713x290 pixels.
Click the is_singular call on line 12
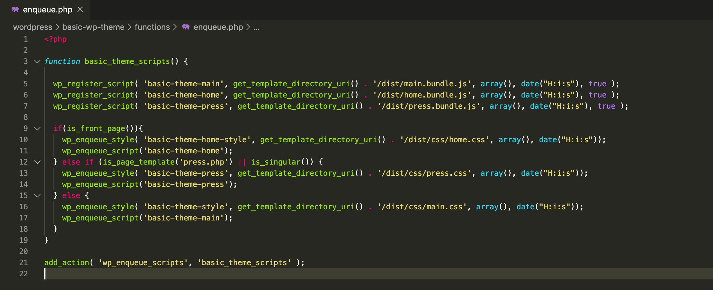(x=276, y=162)
